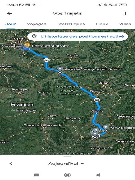Tap the Aire de Venoy Soleil Levant pin
Screen dimensions: 135x180
(60, 69)
